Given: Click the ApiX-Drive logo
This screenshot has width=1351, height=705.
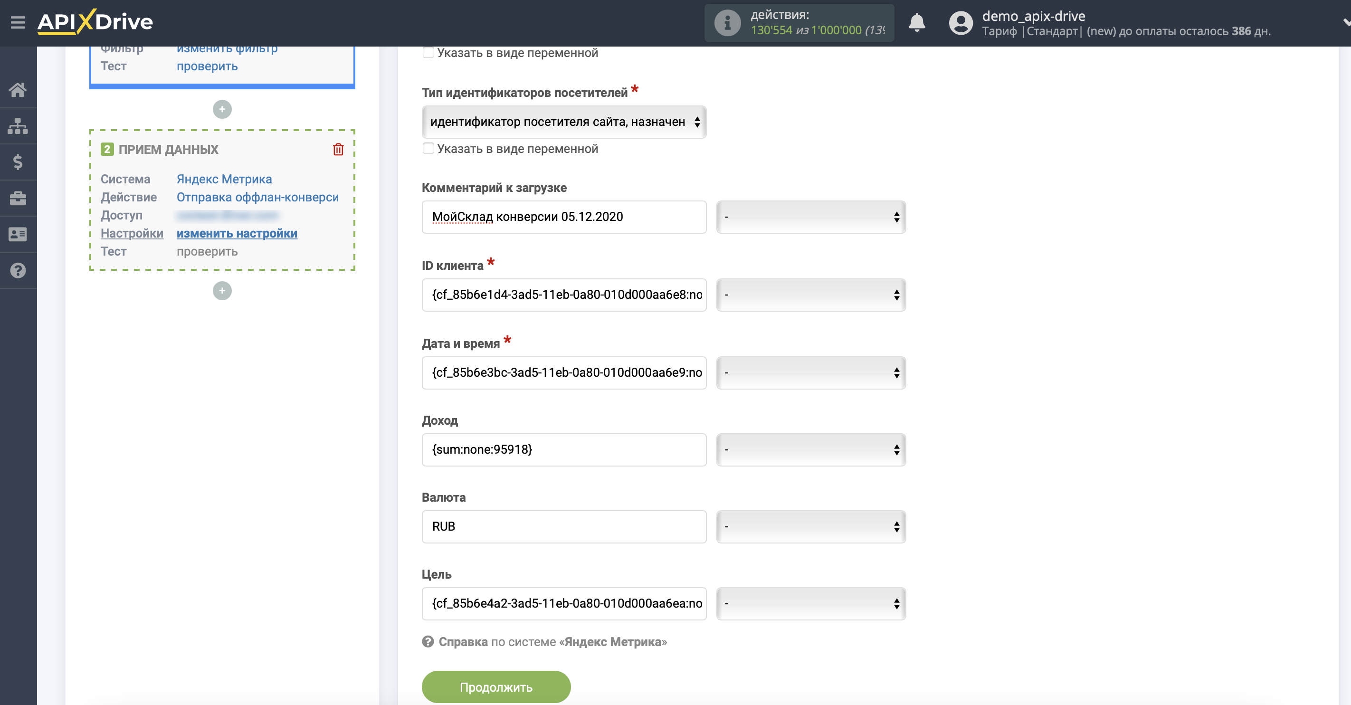Looking at the screenshot, I should (95, 22).
